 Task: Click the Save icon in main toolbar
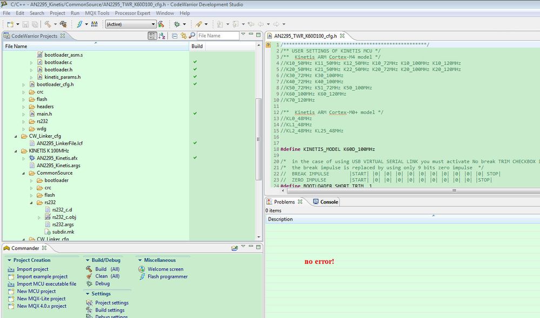(25, 24)
